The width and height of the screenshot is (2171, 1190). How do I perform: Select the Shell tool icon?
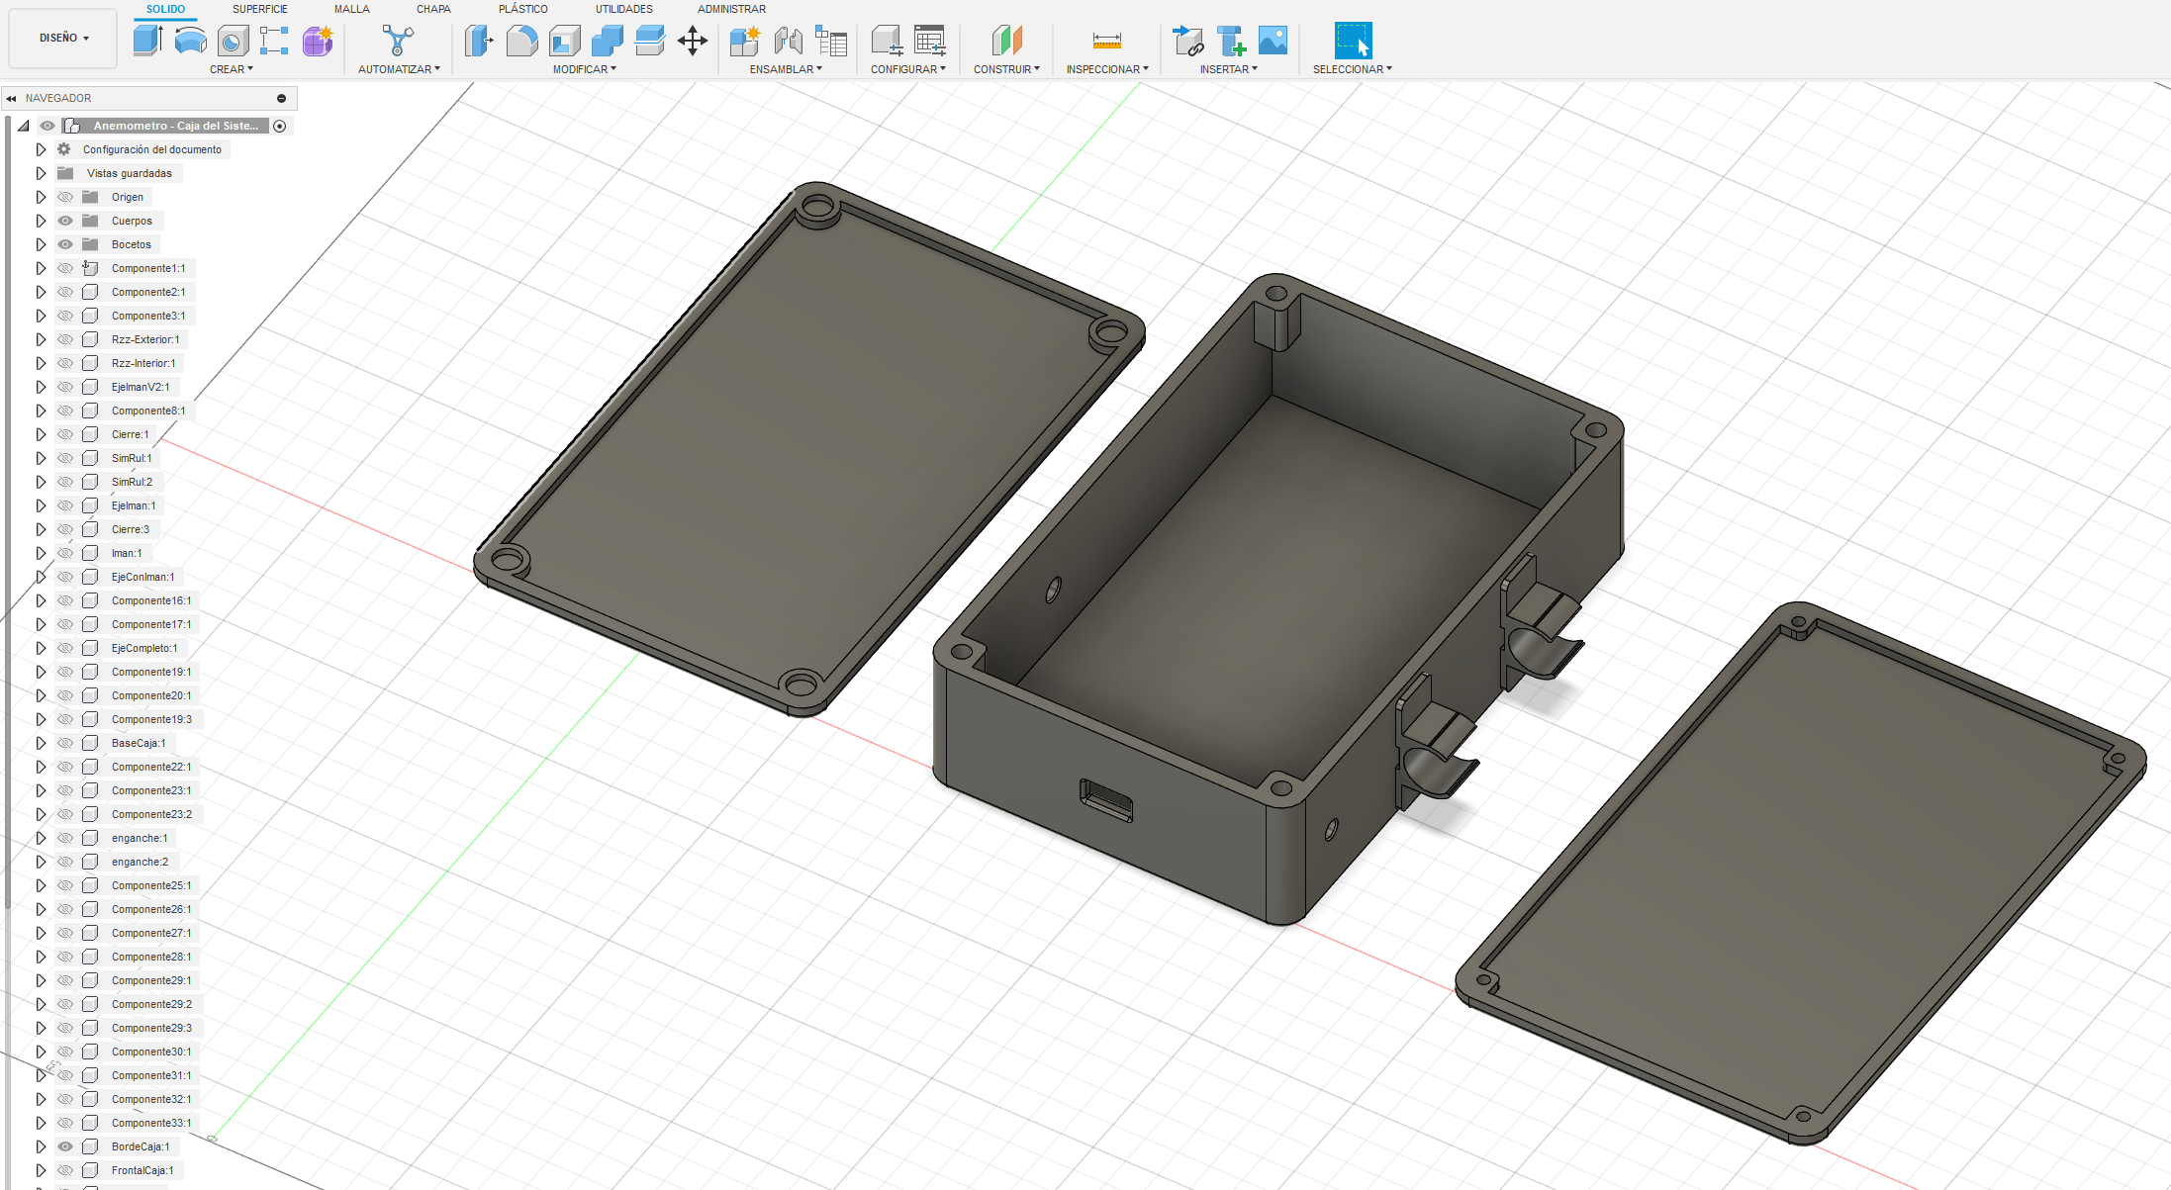(x=564, y=41)
